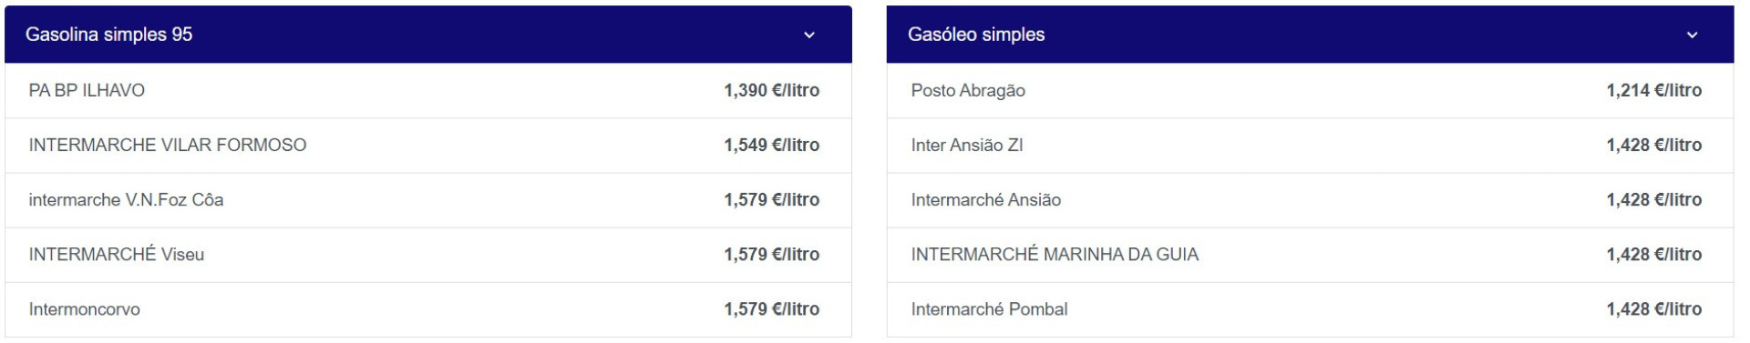1750x343 pixels.
Task: Select Inter Ansião ZI station
Action: (x=1310, y=146)
